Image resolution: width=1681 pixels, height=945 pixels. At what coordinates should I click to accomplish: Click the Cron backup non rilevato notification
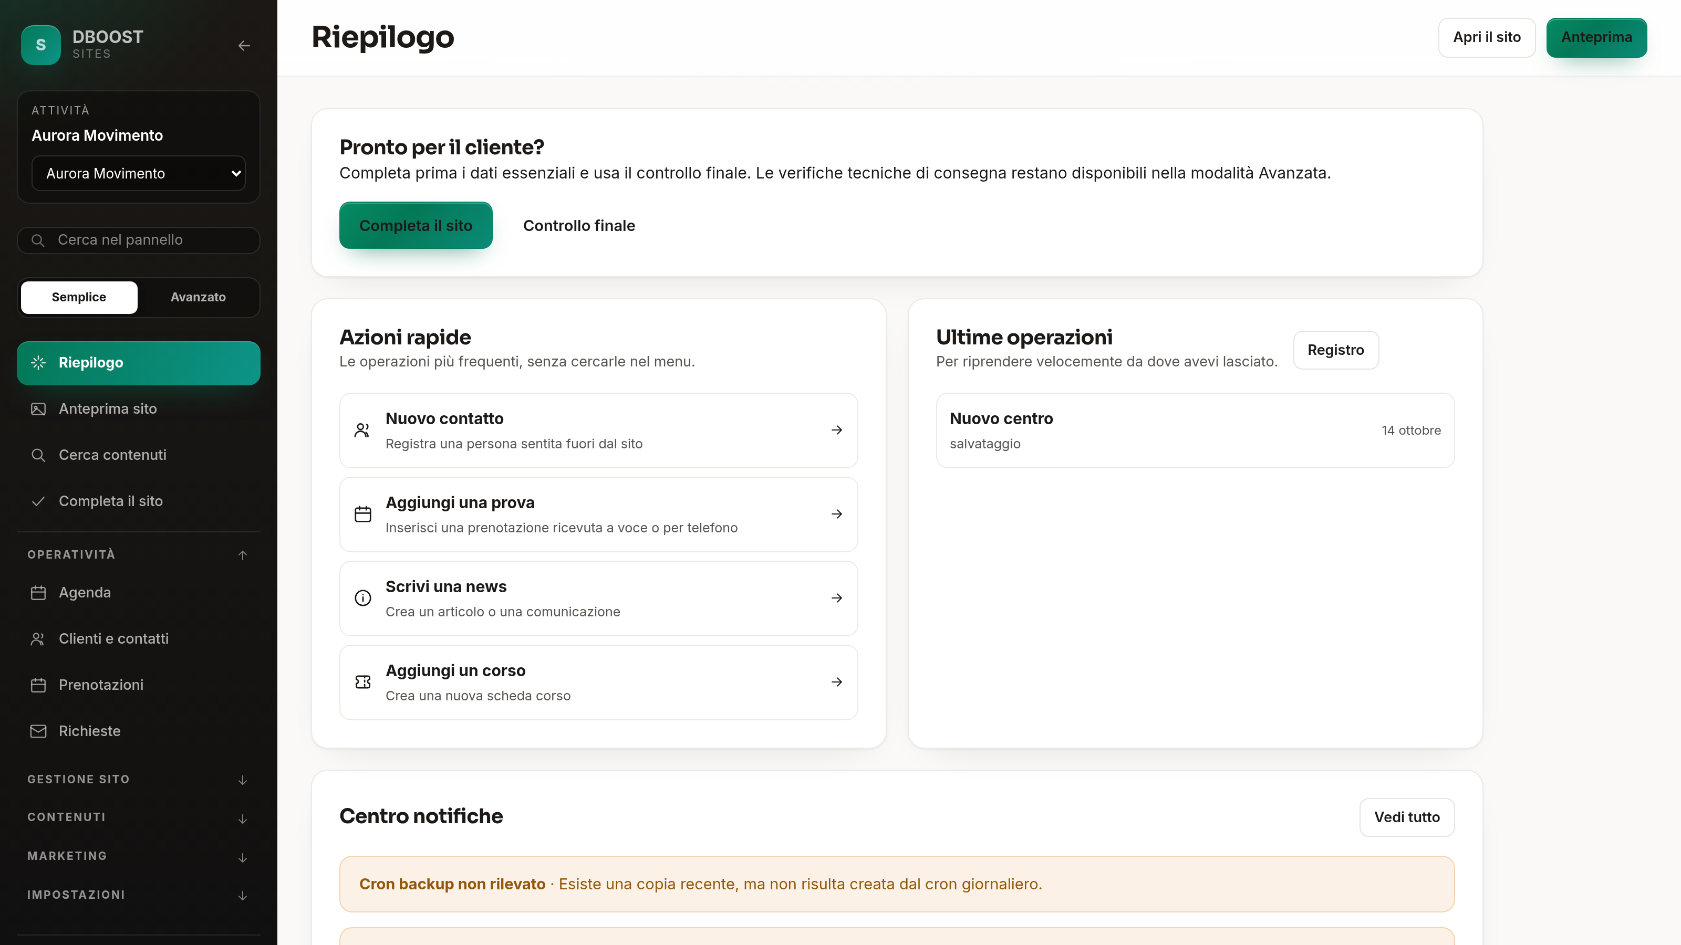[897, 884]
